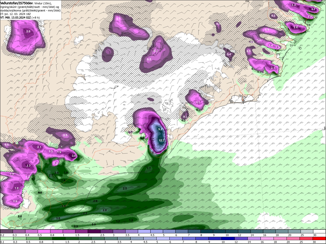Click snow scale swatch between 0.2 and 0.3

[6, 231]
